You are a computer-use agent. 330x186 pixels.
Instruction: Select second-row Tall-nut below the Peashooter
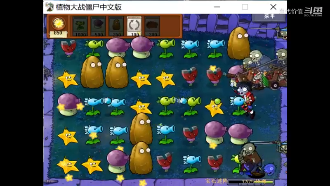(x=92, y=72)
